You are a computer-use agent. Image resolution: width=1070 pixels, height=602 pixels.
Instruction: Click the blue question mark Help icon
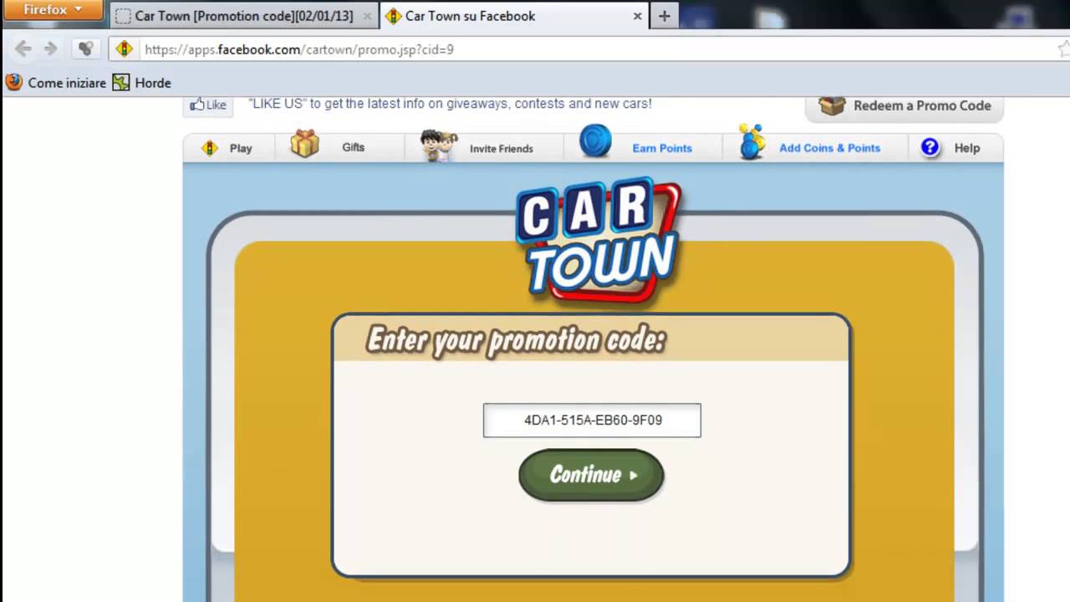[x=930, y=147]
